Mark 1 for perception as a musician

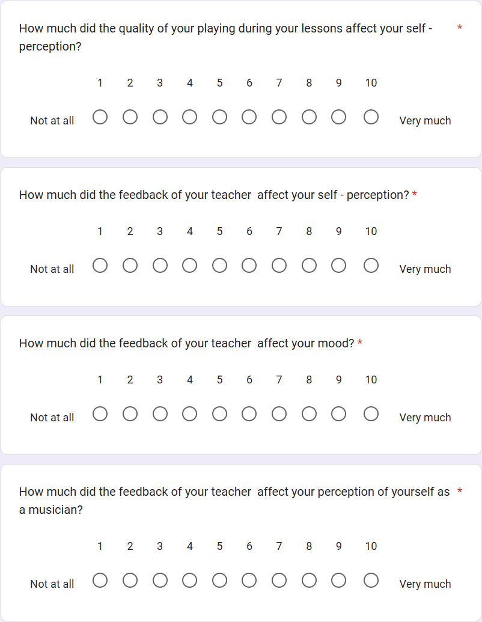(x=100, y=580)
